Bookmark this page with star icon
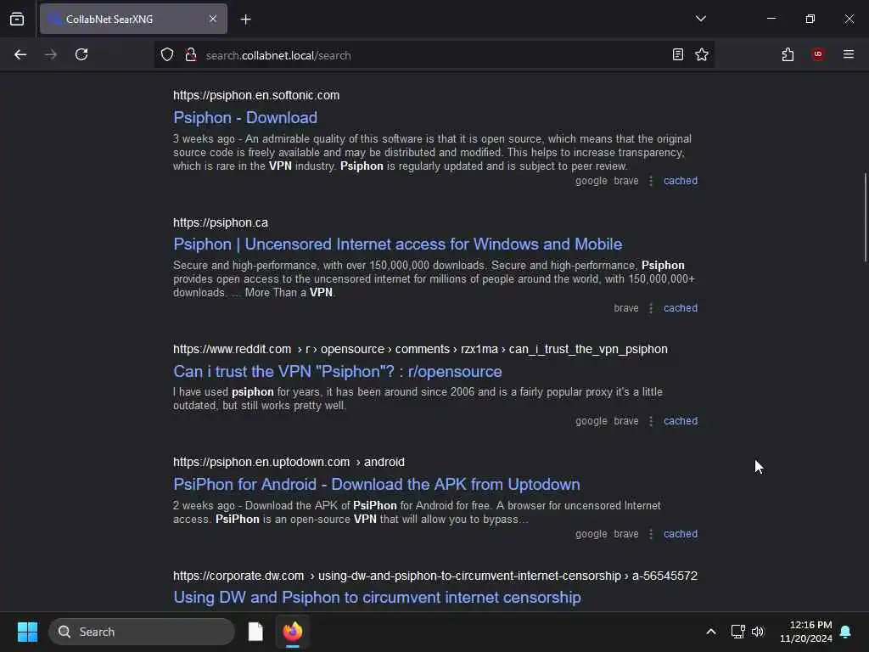 tap(702, 54)
